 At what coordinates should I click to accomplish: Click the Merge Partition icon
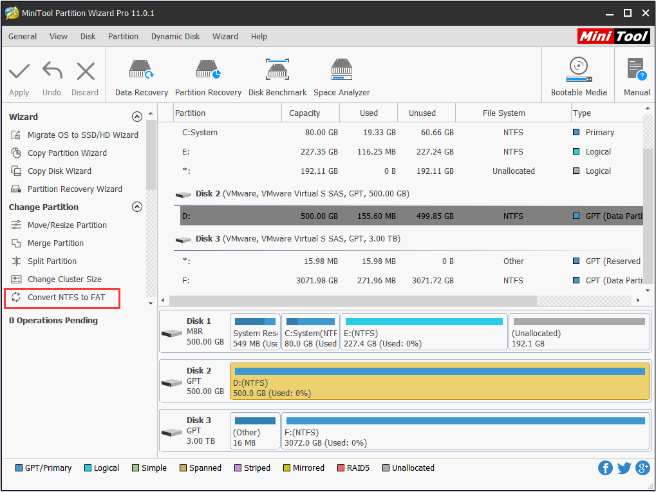pos(16,243)
